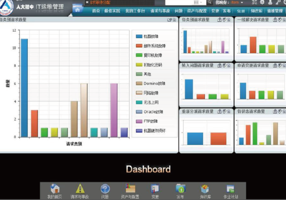The height and width of the screenshot is (200, 286).
Task: Click the 邮件系统故障 orange legend swatch
Action: click(x=139, y=46)
